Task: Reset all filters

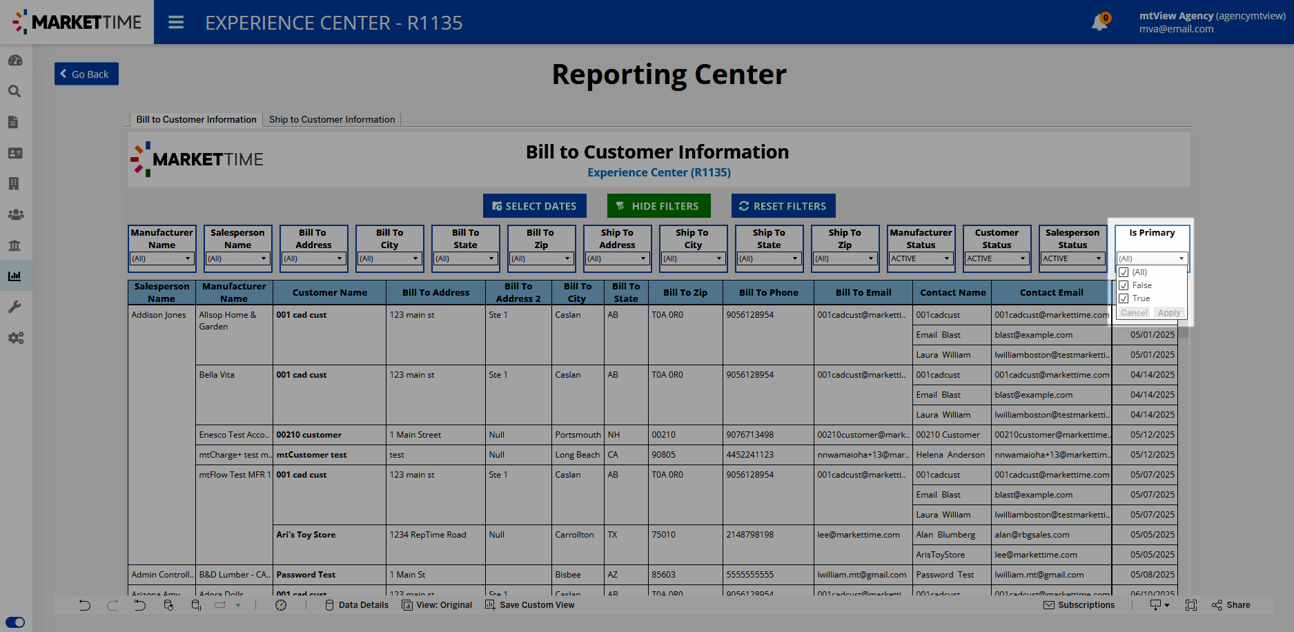Action: tap(783, 206)
